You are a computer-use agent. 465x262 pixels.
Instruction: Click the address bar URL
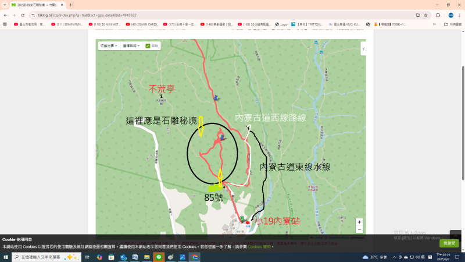(x=87, y=15)
